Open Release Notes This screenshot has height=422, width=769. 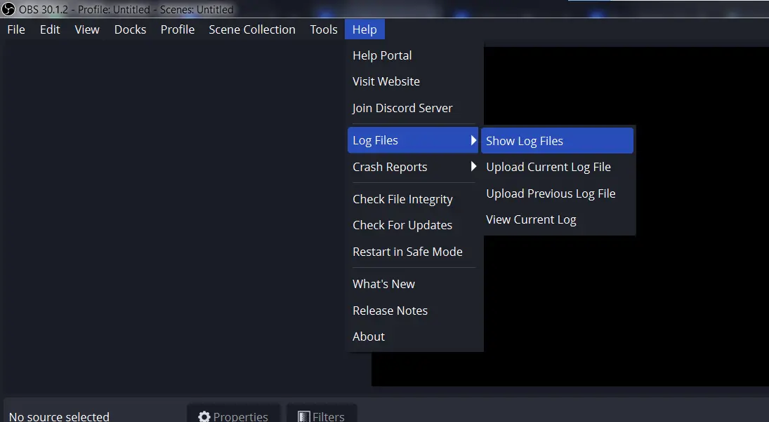(x=413, y=311)
